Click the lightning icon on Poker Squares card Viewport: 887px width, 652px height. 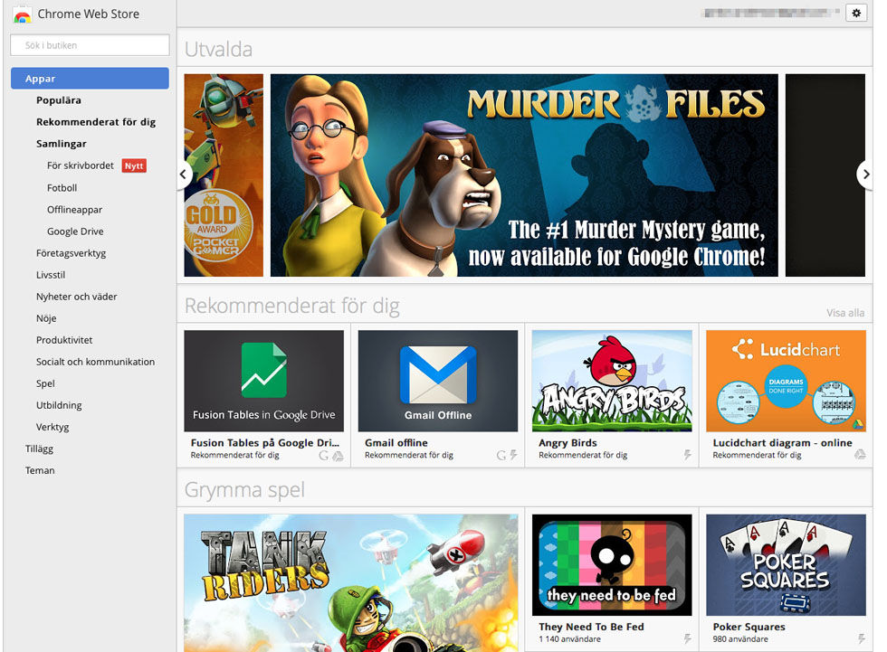pyautogui.click(x=862, y=639)
